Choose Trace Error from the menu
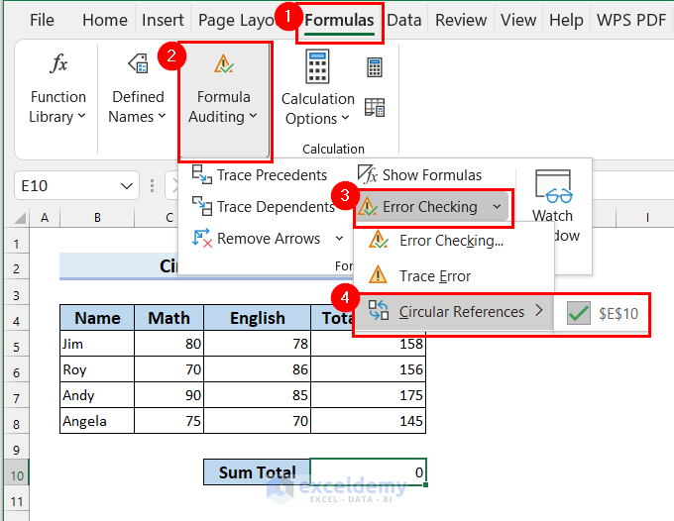This screenshot has height=521, width=674. point(434,276)
